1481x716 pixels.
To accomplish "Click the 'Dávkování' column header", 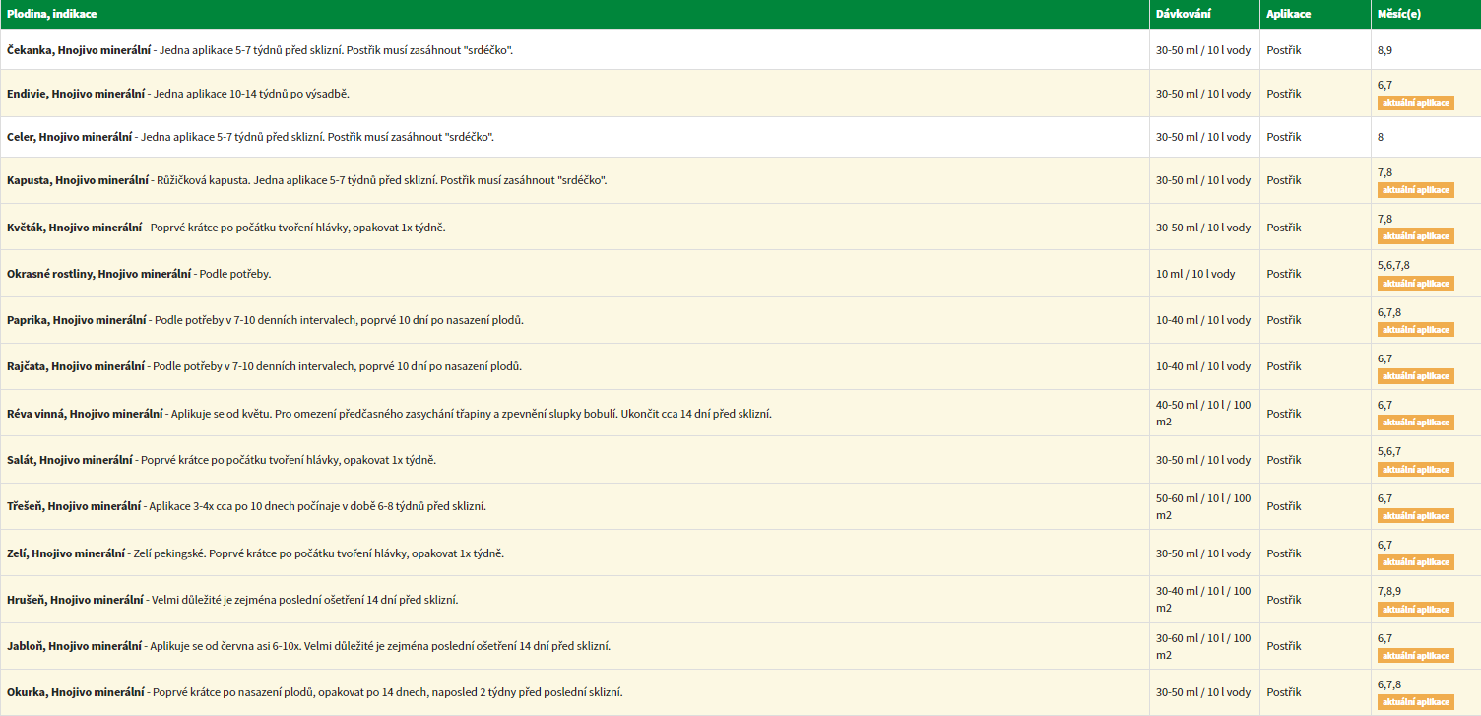I will coord(1183,14).
